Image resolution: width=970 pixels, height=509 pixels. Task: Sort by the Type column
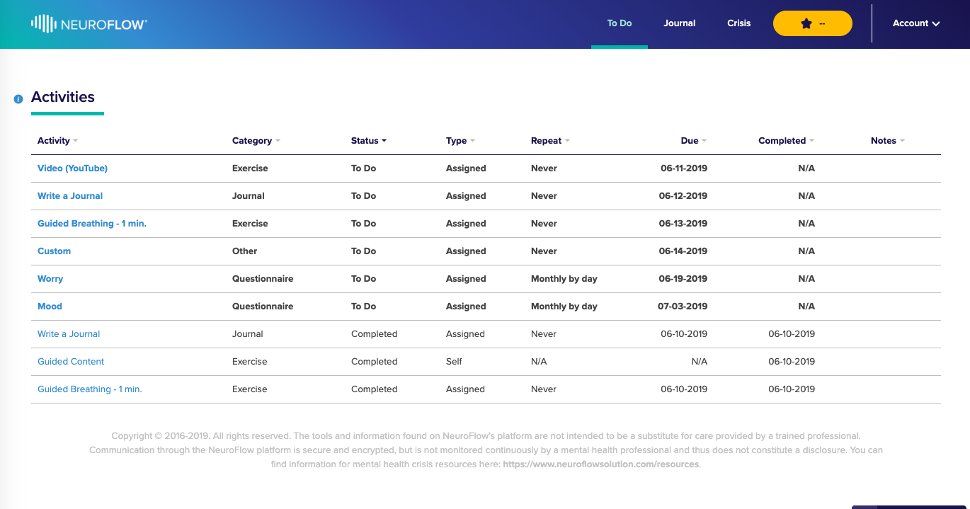click(460, 141)
